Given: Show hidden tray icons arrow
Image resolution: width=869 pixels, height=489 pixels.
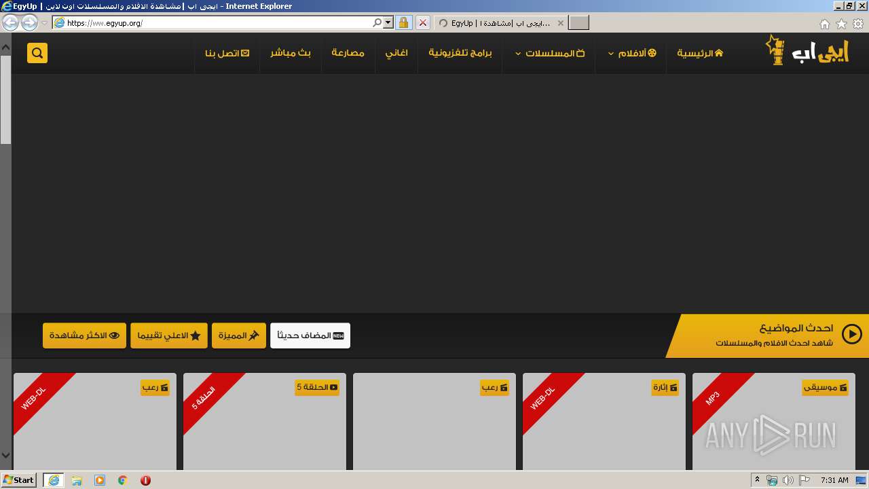Looking at the screenshot, I should point(757,480).
